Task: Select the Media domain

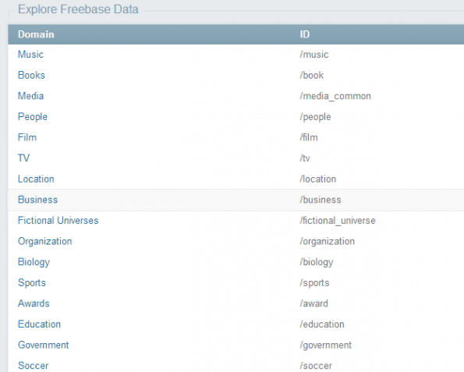Action: 30,96
